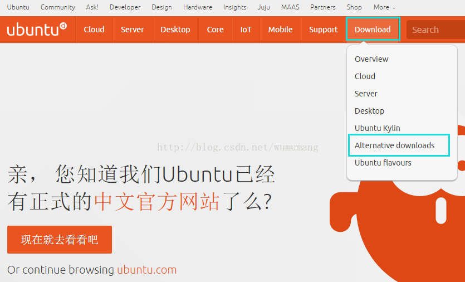Image resolution: width=465 pixels, height=282 pixels.
Task: Open the Shop top link
Action: [354, 7]
